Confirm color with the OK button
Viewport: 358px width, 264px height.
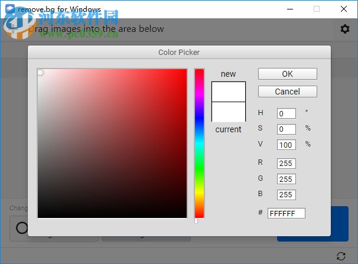(x=288, y=74)
